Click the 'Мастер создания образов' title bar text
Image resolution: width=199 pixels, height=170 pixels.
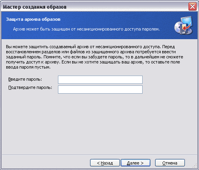34,7
